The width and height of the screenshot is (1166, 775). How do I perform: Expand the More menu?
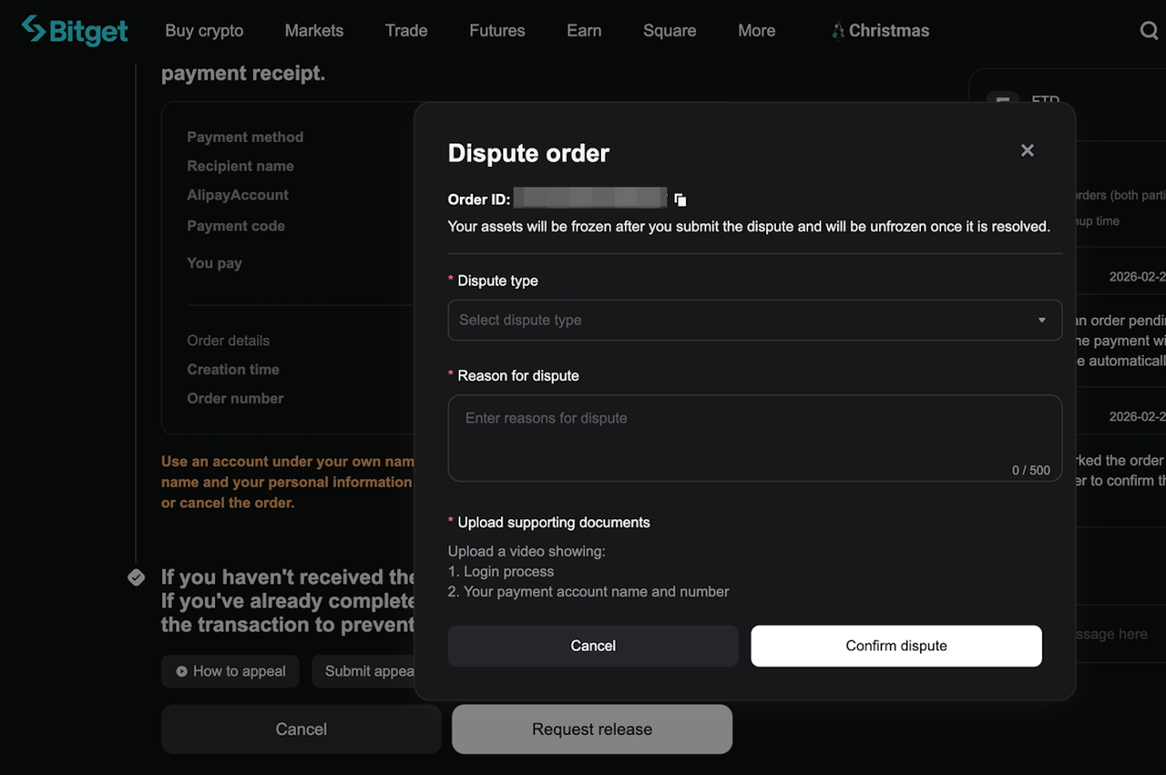756,30
